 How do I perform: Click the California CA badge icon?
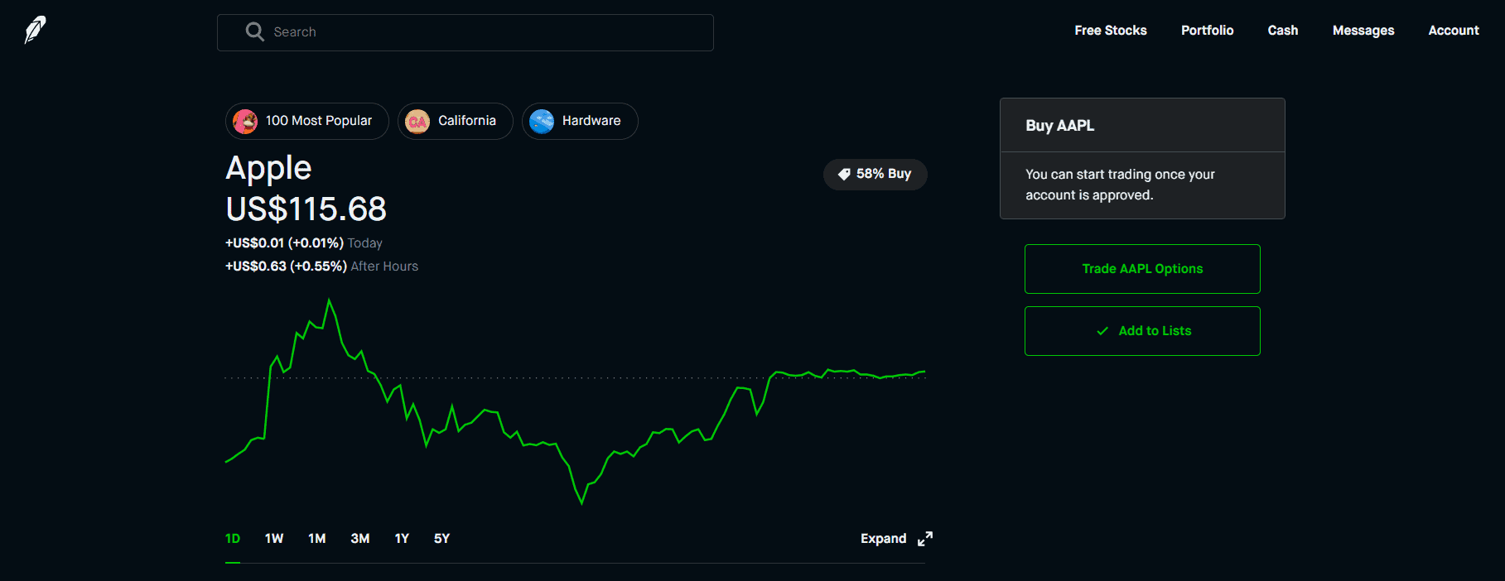[417, 122]
